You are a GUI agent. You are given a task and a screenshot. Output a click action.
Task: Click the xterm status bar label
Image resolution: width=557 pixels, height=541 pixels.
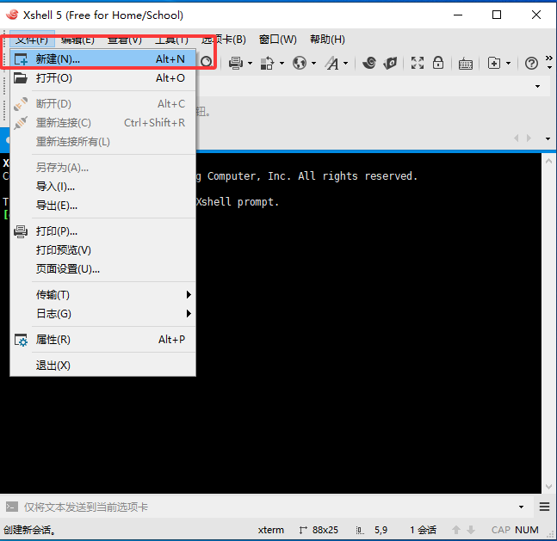[x=270, y=530]
